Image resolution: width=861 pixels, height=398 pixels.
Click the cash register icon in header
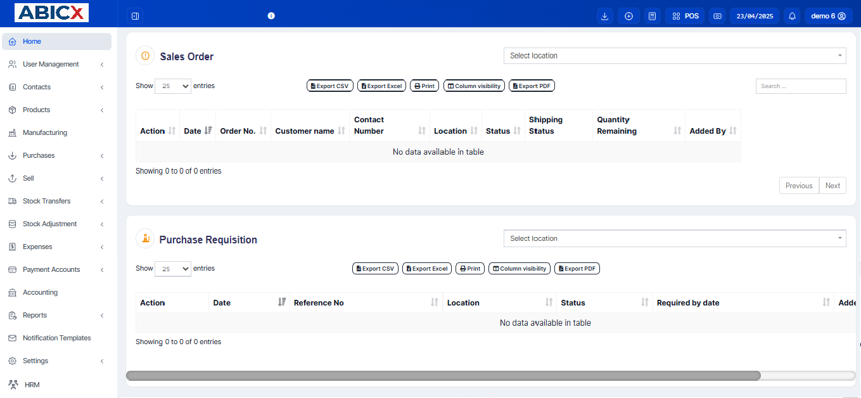717,15
